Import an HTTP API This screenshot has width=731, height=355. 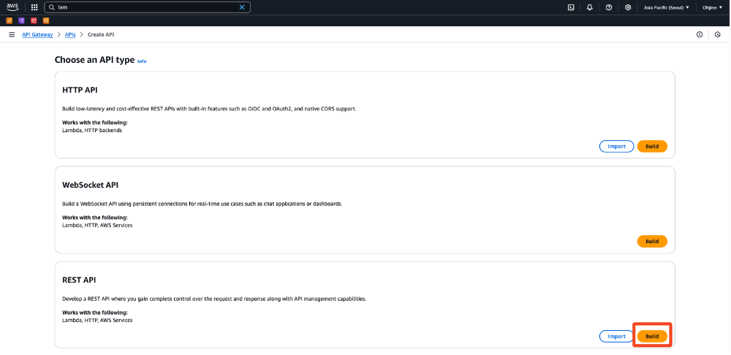pos(616,146)
